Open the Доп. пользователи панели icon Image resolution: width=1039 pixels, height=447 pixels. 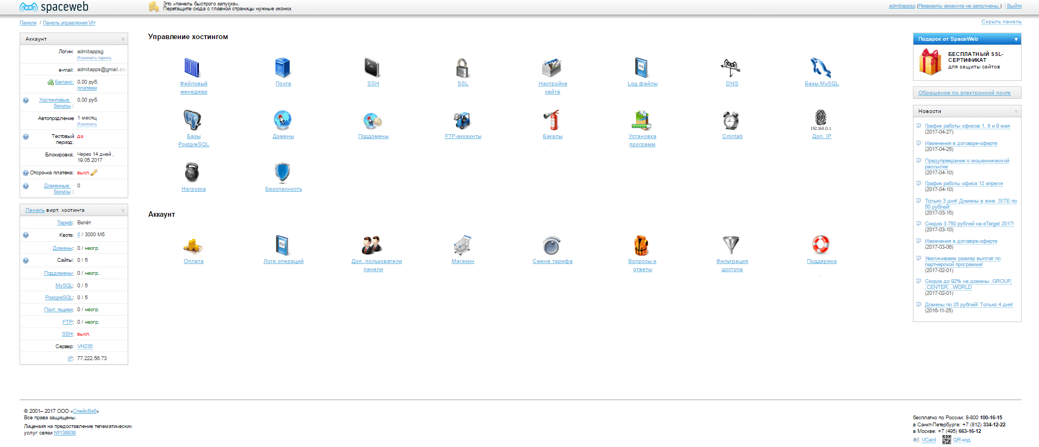[372, 245]
